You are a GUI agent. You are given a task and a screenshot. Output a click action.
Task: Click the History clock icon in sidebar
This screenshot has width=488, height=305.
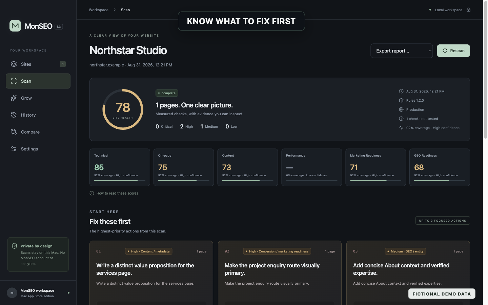click(x=14, y=115)
